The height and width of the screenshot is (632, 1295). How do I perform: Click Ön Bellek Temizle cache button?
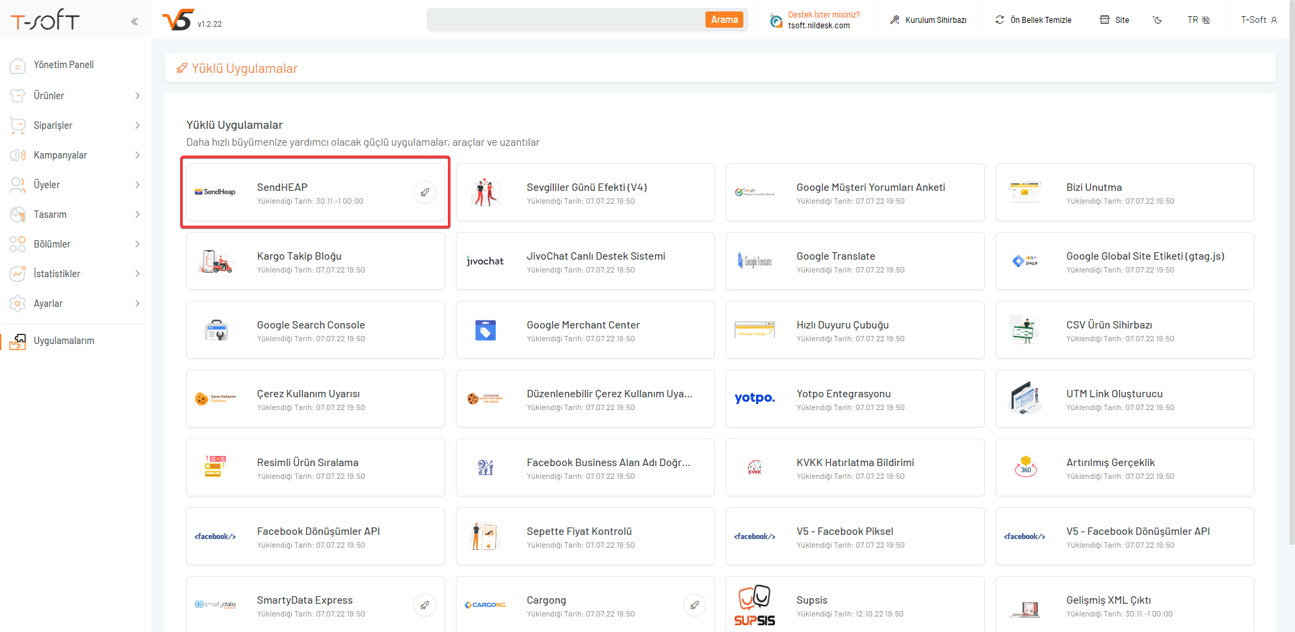click(x=1033, y=20)
